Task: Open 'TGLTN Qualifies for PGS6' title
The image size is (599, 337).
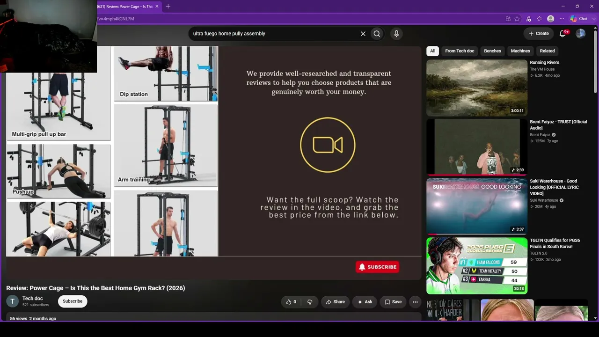Action: click(555, 243)
